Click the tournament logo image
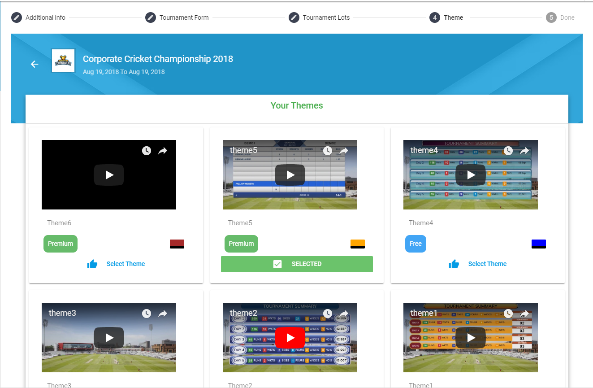Image resolution: width=593 pixels, height=388 pixels. (63, 61)
